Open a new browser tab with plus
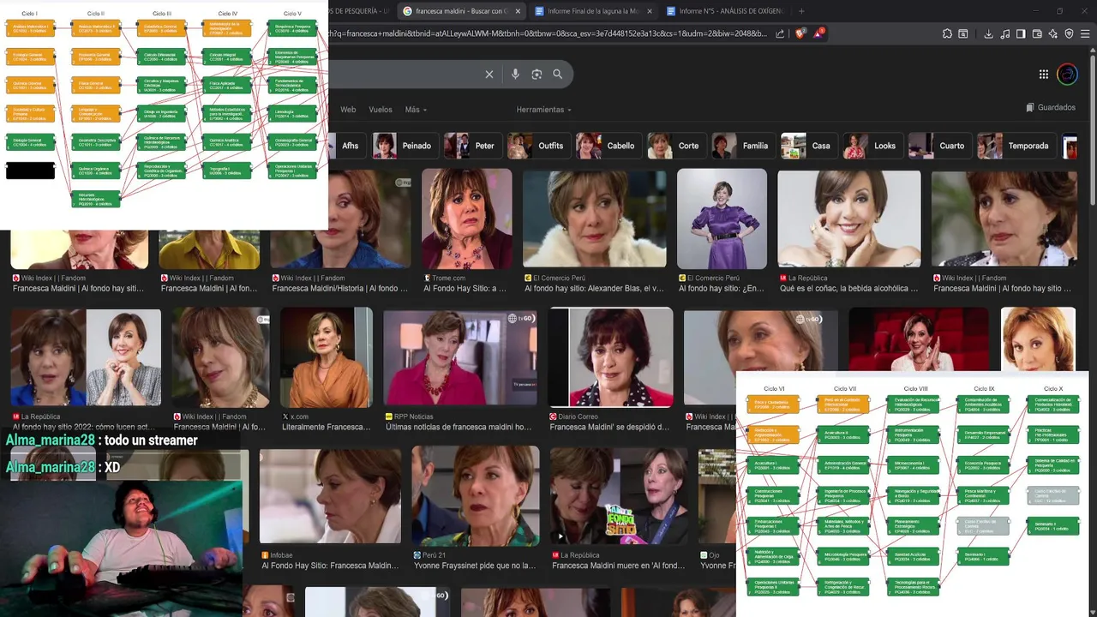The image size is (1097, 617). click(801, 11)
